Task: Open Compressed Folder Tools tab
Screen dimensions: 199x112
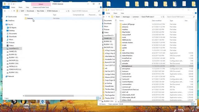Action: 41,7
